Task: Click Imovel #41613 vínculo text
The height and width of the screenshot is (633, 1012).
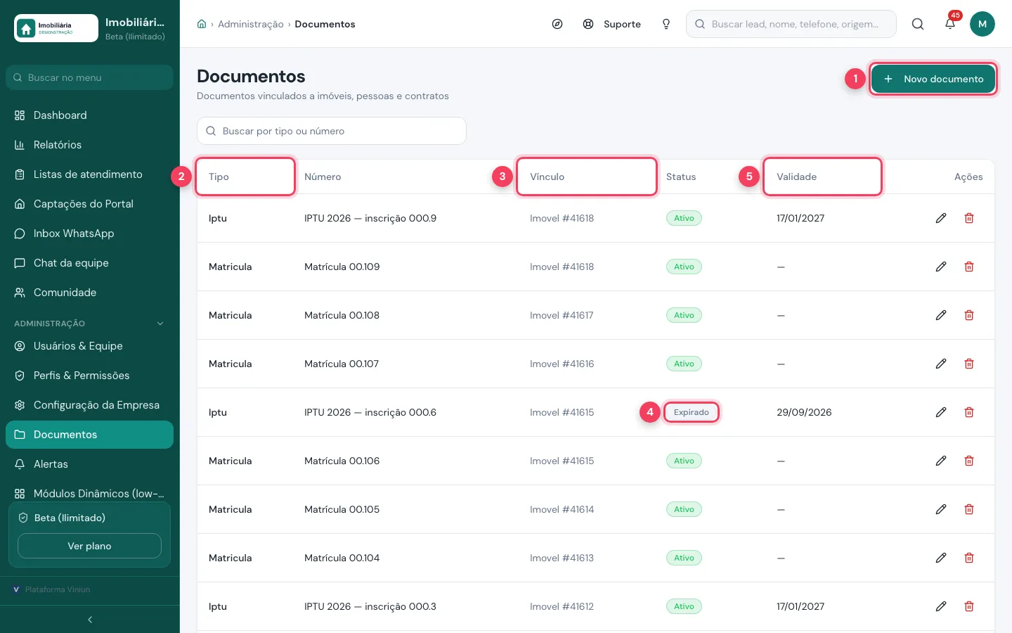Action: 562,558
